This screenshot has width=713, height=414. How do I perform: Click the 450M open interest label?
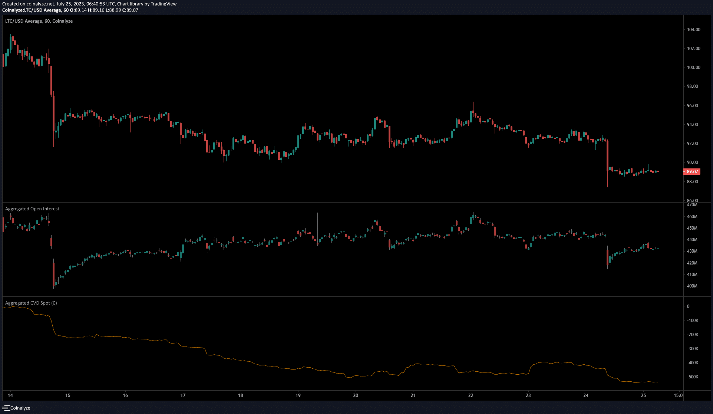pos(692,228)
